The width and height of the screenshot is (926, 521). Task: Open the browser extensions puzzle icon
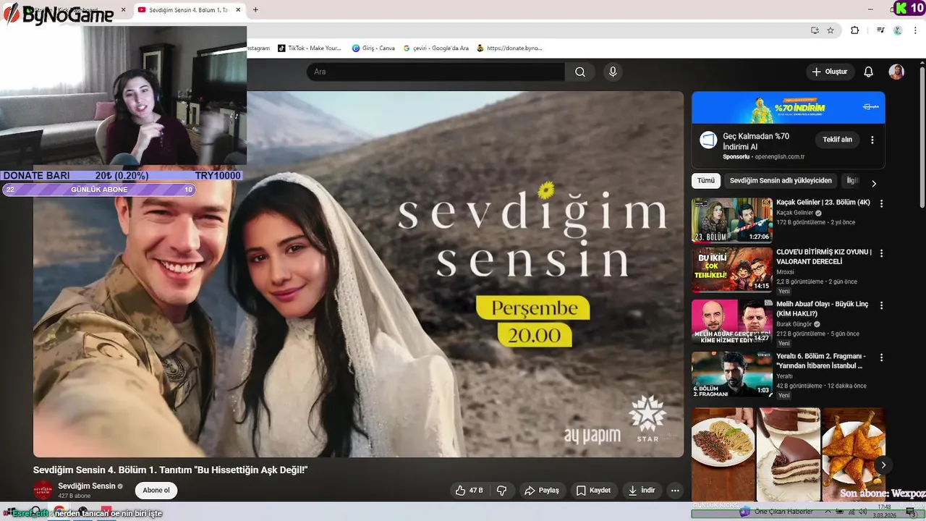854,30
